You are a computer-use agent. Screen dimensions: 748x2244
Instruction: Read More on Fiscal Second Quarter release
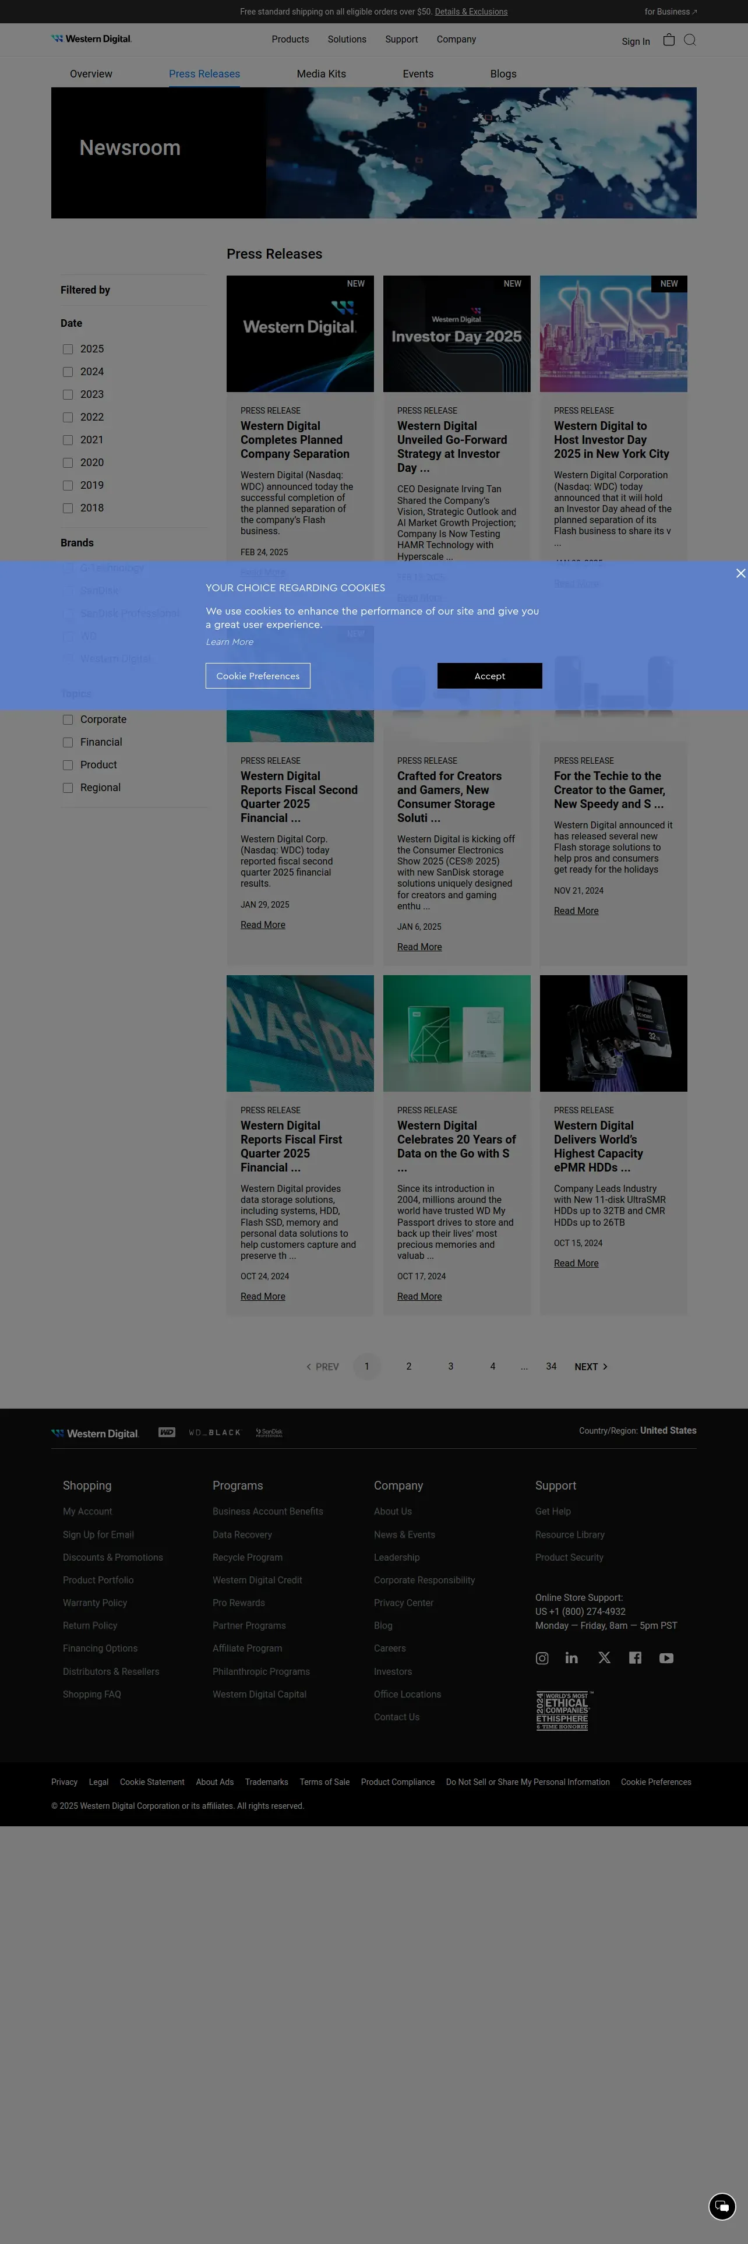[263, 925]
